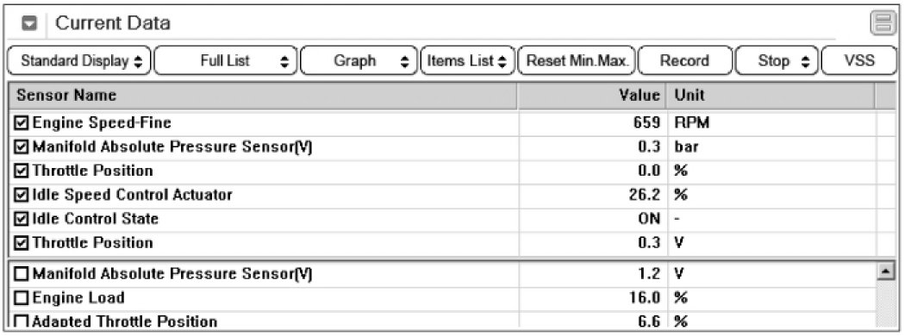Click the Record button
This screenshot has height=336, width=905.
pyautogui.click(x=684, y=60)
